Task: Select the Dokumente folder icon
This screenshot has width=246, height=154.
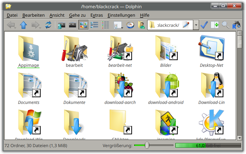Action: coord(75,85)
